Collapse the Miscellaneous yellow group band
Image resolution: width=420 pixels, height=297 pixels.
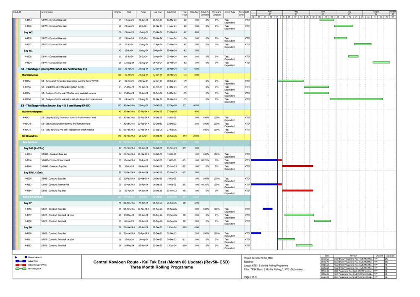click(x=30, y=75)
